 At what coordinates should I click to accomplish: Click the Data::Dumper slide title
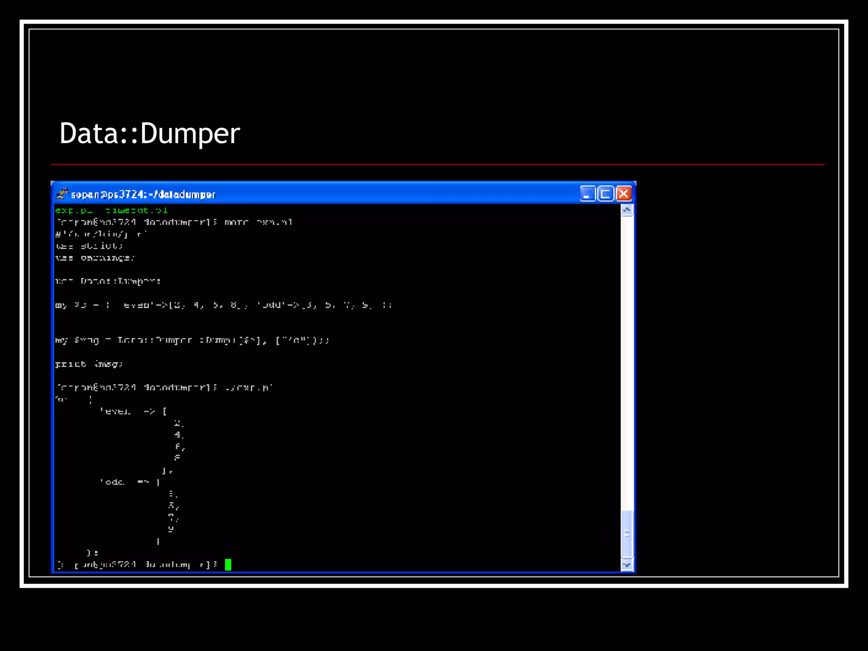point(150,134)
